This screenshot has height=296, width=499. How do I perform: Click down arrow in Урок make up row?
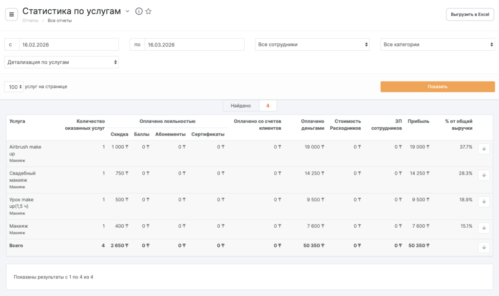click(x=484, y=201)
